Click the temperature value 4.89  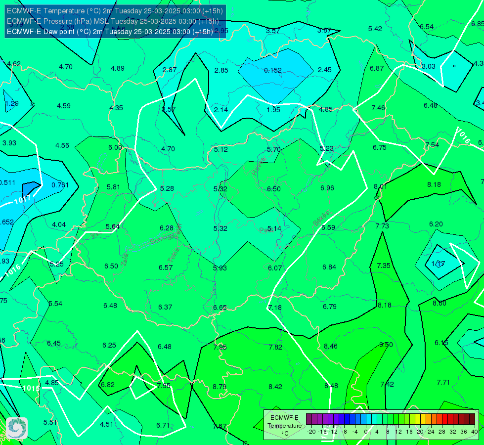pos(118,68)
